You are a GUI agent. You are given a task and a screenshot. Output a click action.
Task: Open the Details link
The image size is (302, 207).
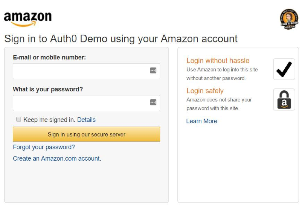coord(86,120)
